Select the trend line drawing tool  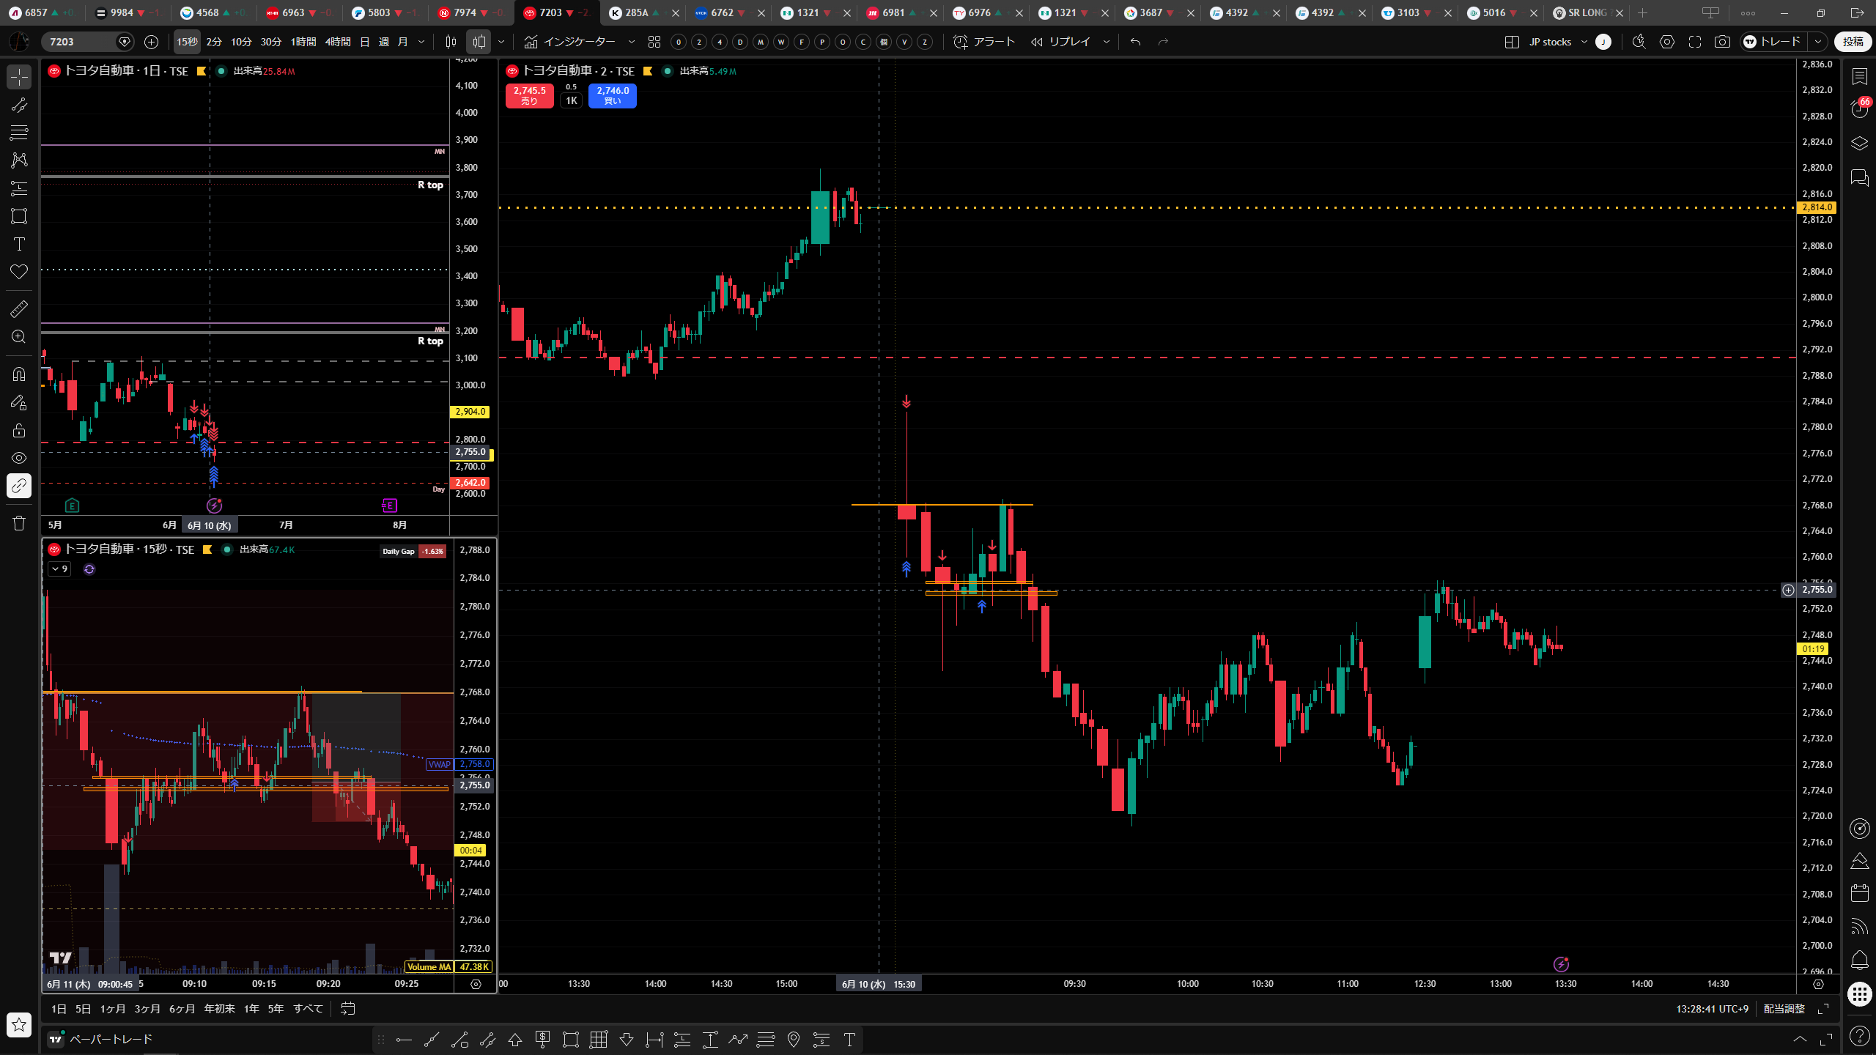pos(19,105)
